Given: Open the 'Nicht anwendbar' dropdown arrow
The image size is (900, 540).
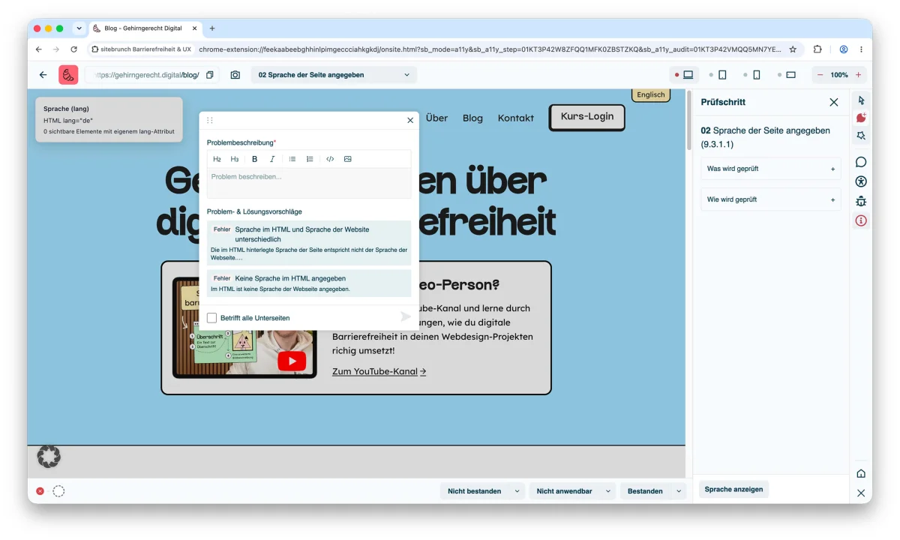Looking at the screenshot, I should click(x=608, y=491).
